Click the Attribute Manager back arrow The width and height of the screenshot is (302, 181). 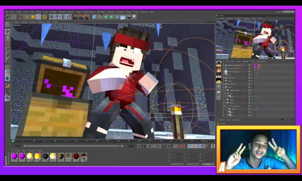pos(282,120)
